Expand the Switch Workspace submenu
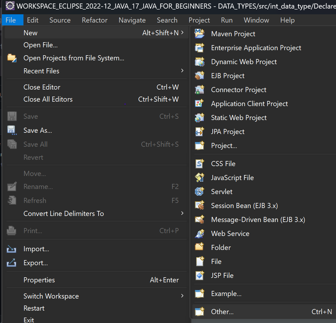Image resolution: width=336 pixels, height=323 pixels. [182, 296]
